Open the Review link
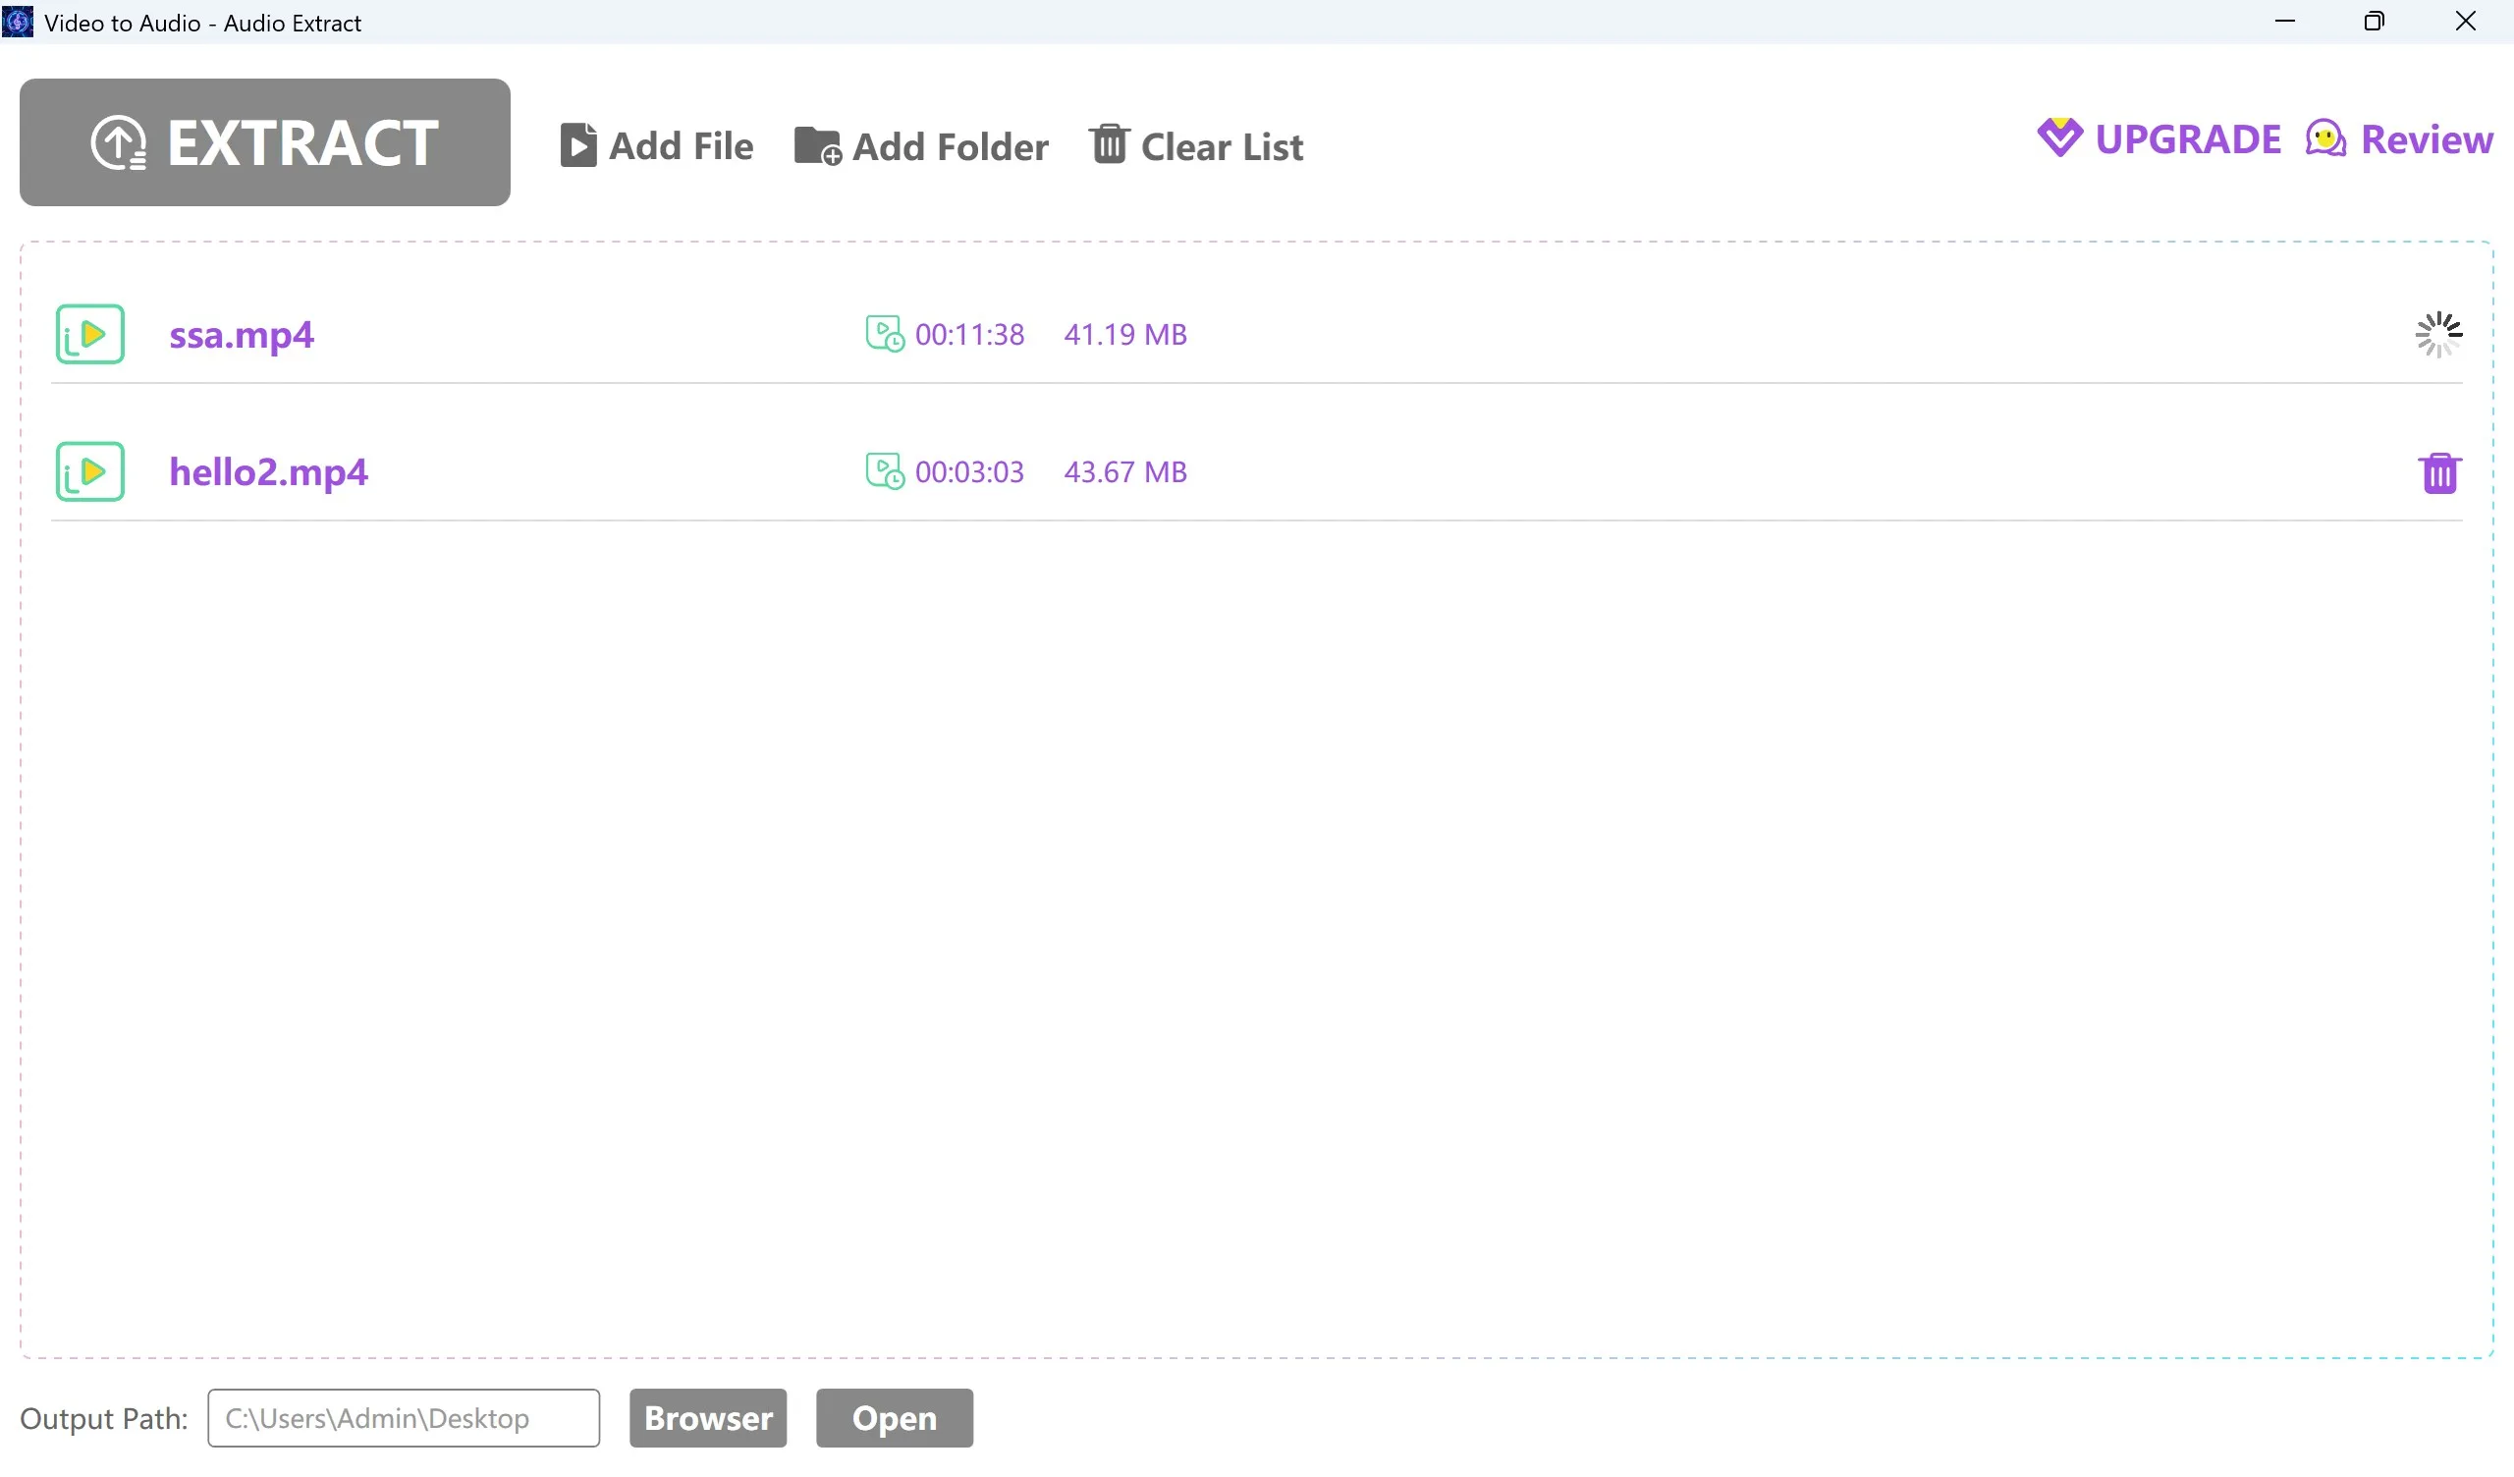The width and height of the screenshot is (2514, 1477). click(2399, 138)
